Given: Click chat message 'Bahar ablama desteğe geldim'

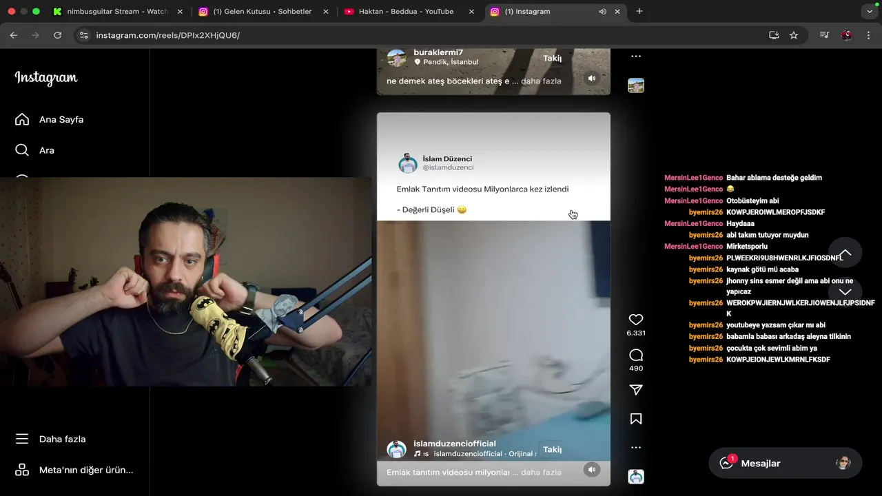Looking at the screenshot, I should [774, 178].
